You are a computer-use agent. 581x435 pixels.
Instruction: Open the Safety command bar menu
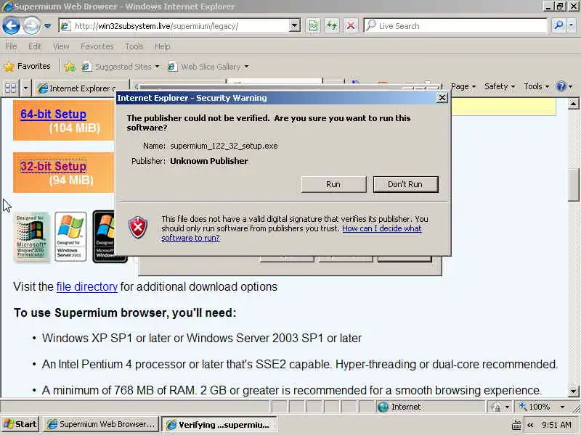[x=500, y=86]
